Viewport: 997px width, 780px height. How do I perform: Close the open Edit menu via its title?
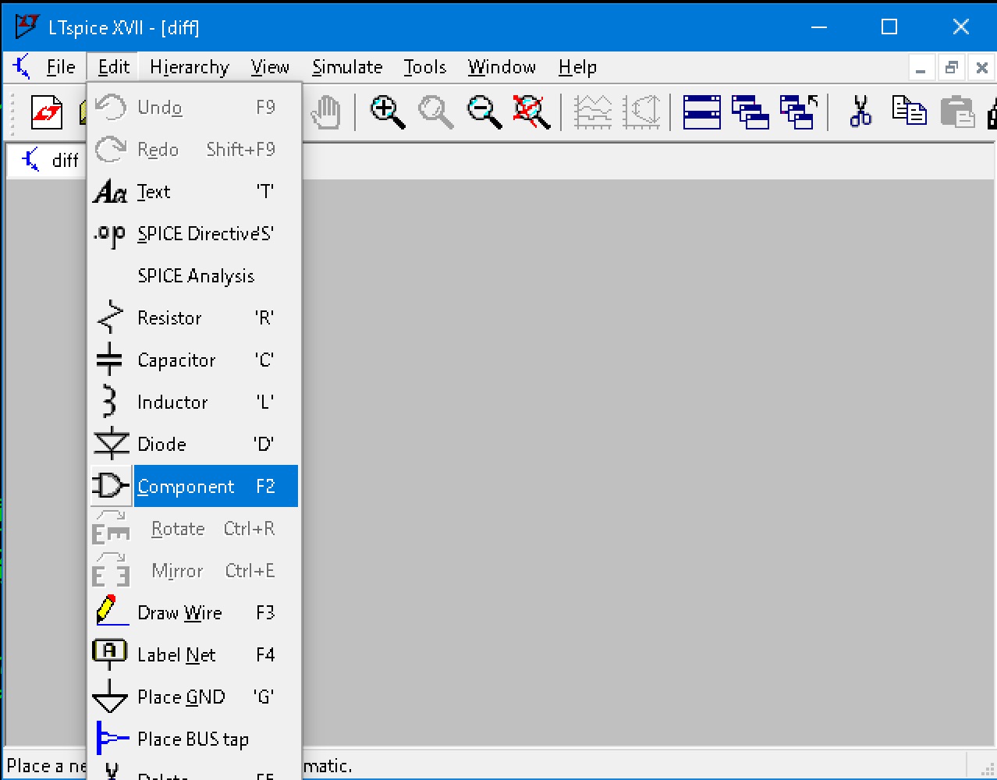pos(114,67)
